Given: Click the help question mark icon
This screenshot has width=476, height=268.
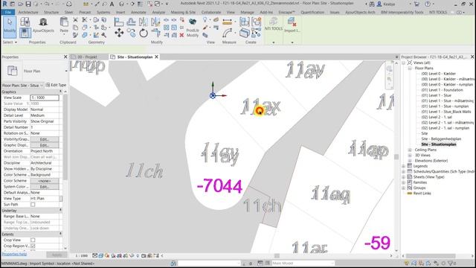Looking at the screenshot, I should pyautogui.click(x=428, y=4).
